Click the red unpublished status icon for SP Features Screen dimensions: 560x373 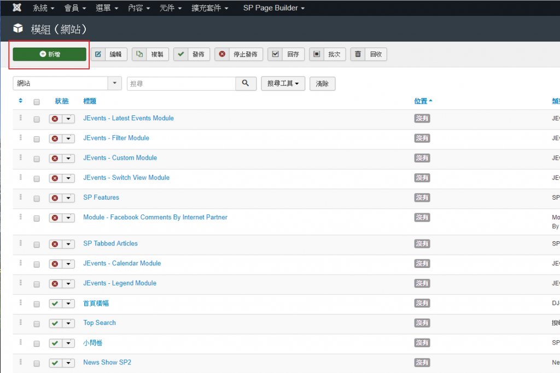[x=55, y=198]
